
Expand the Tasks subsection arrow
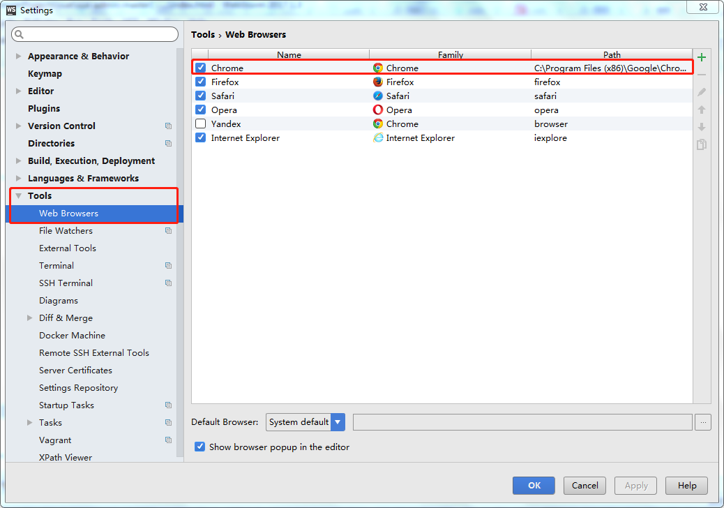click(29, 423)
